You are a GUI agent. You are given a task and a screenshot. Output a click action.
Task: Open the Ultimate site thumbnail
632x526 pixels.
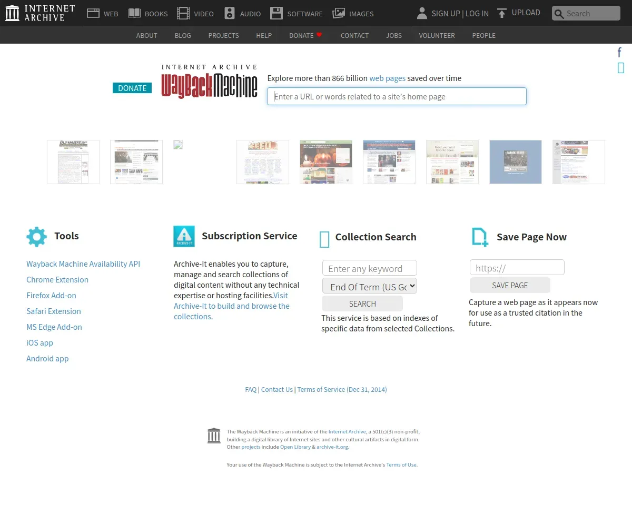tap(73, 162)
